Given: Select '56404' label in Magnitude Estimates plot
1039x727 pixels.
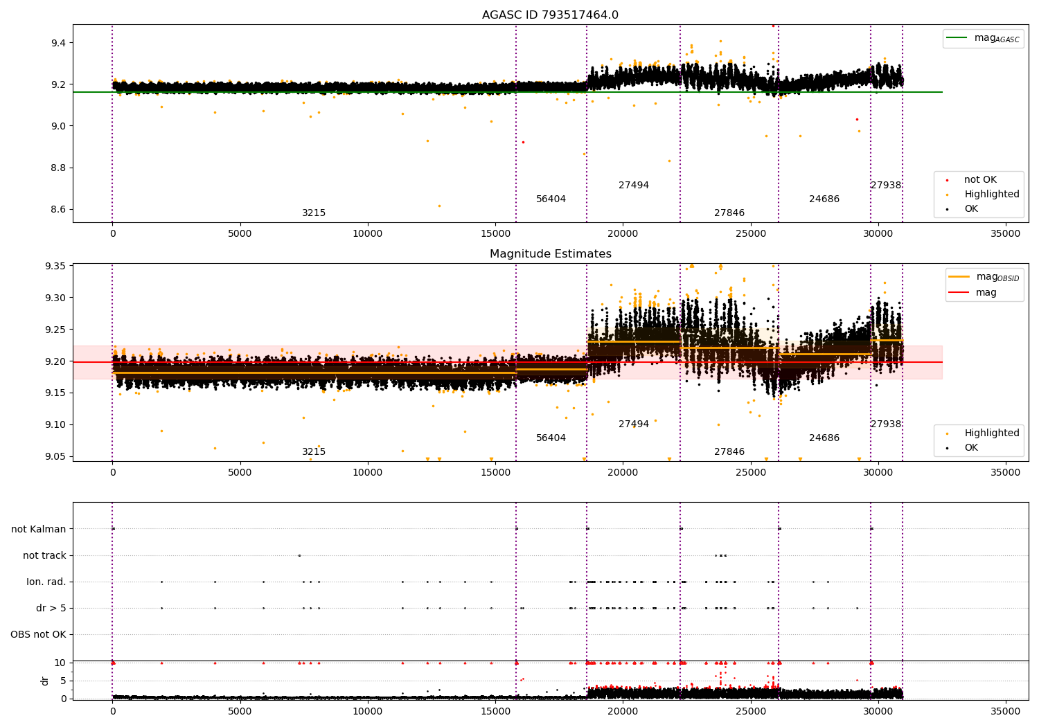Looking at the screenshot, I should (x=551, y=438).
